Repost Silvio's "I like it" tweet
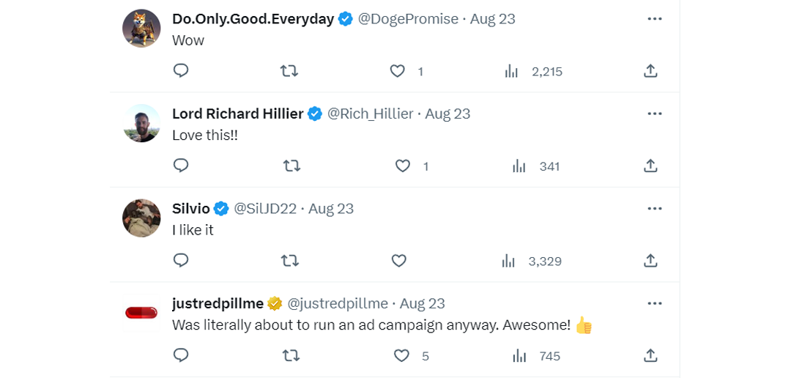The height and width of the screenshot is (378, 791). coord(290,261)
